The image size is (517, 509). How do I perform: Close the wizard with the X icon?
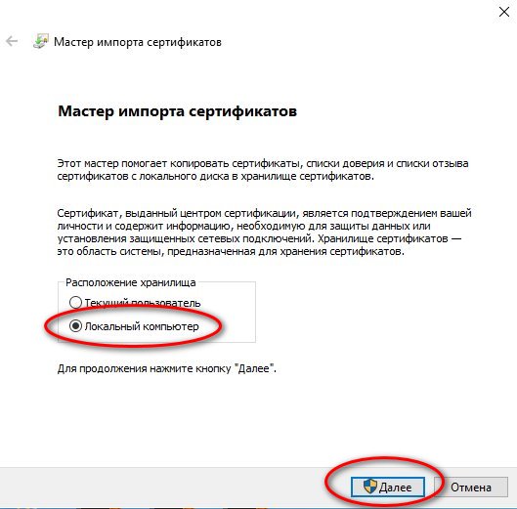pos(504,12)
